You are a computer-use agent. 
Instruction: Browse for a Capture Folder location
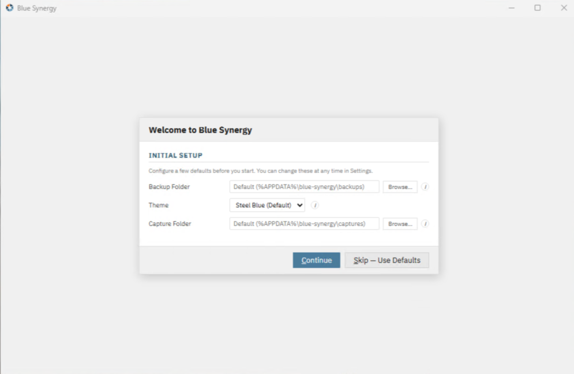[400, 224]
